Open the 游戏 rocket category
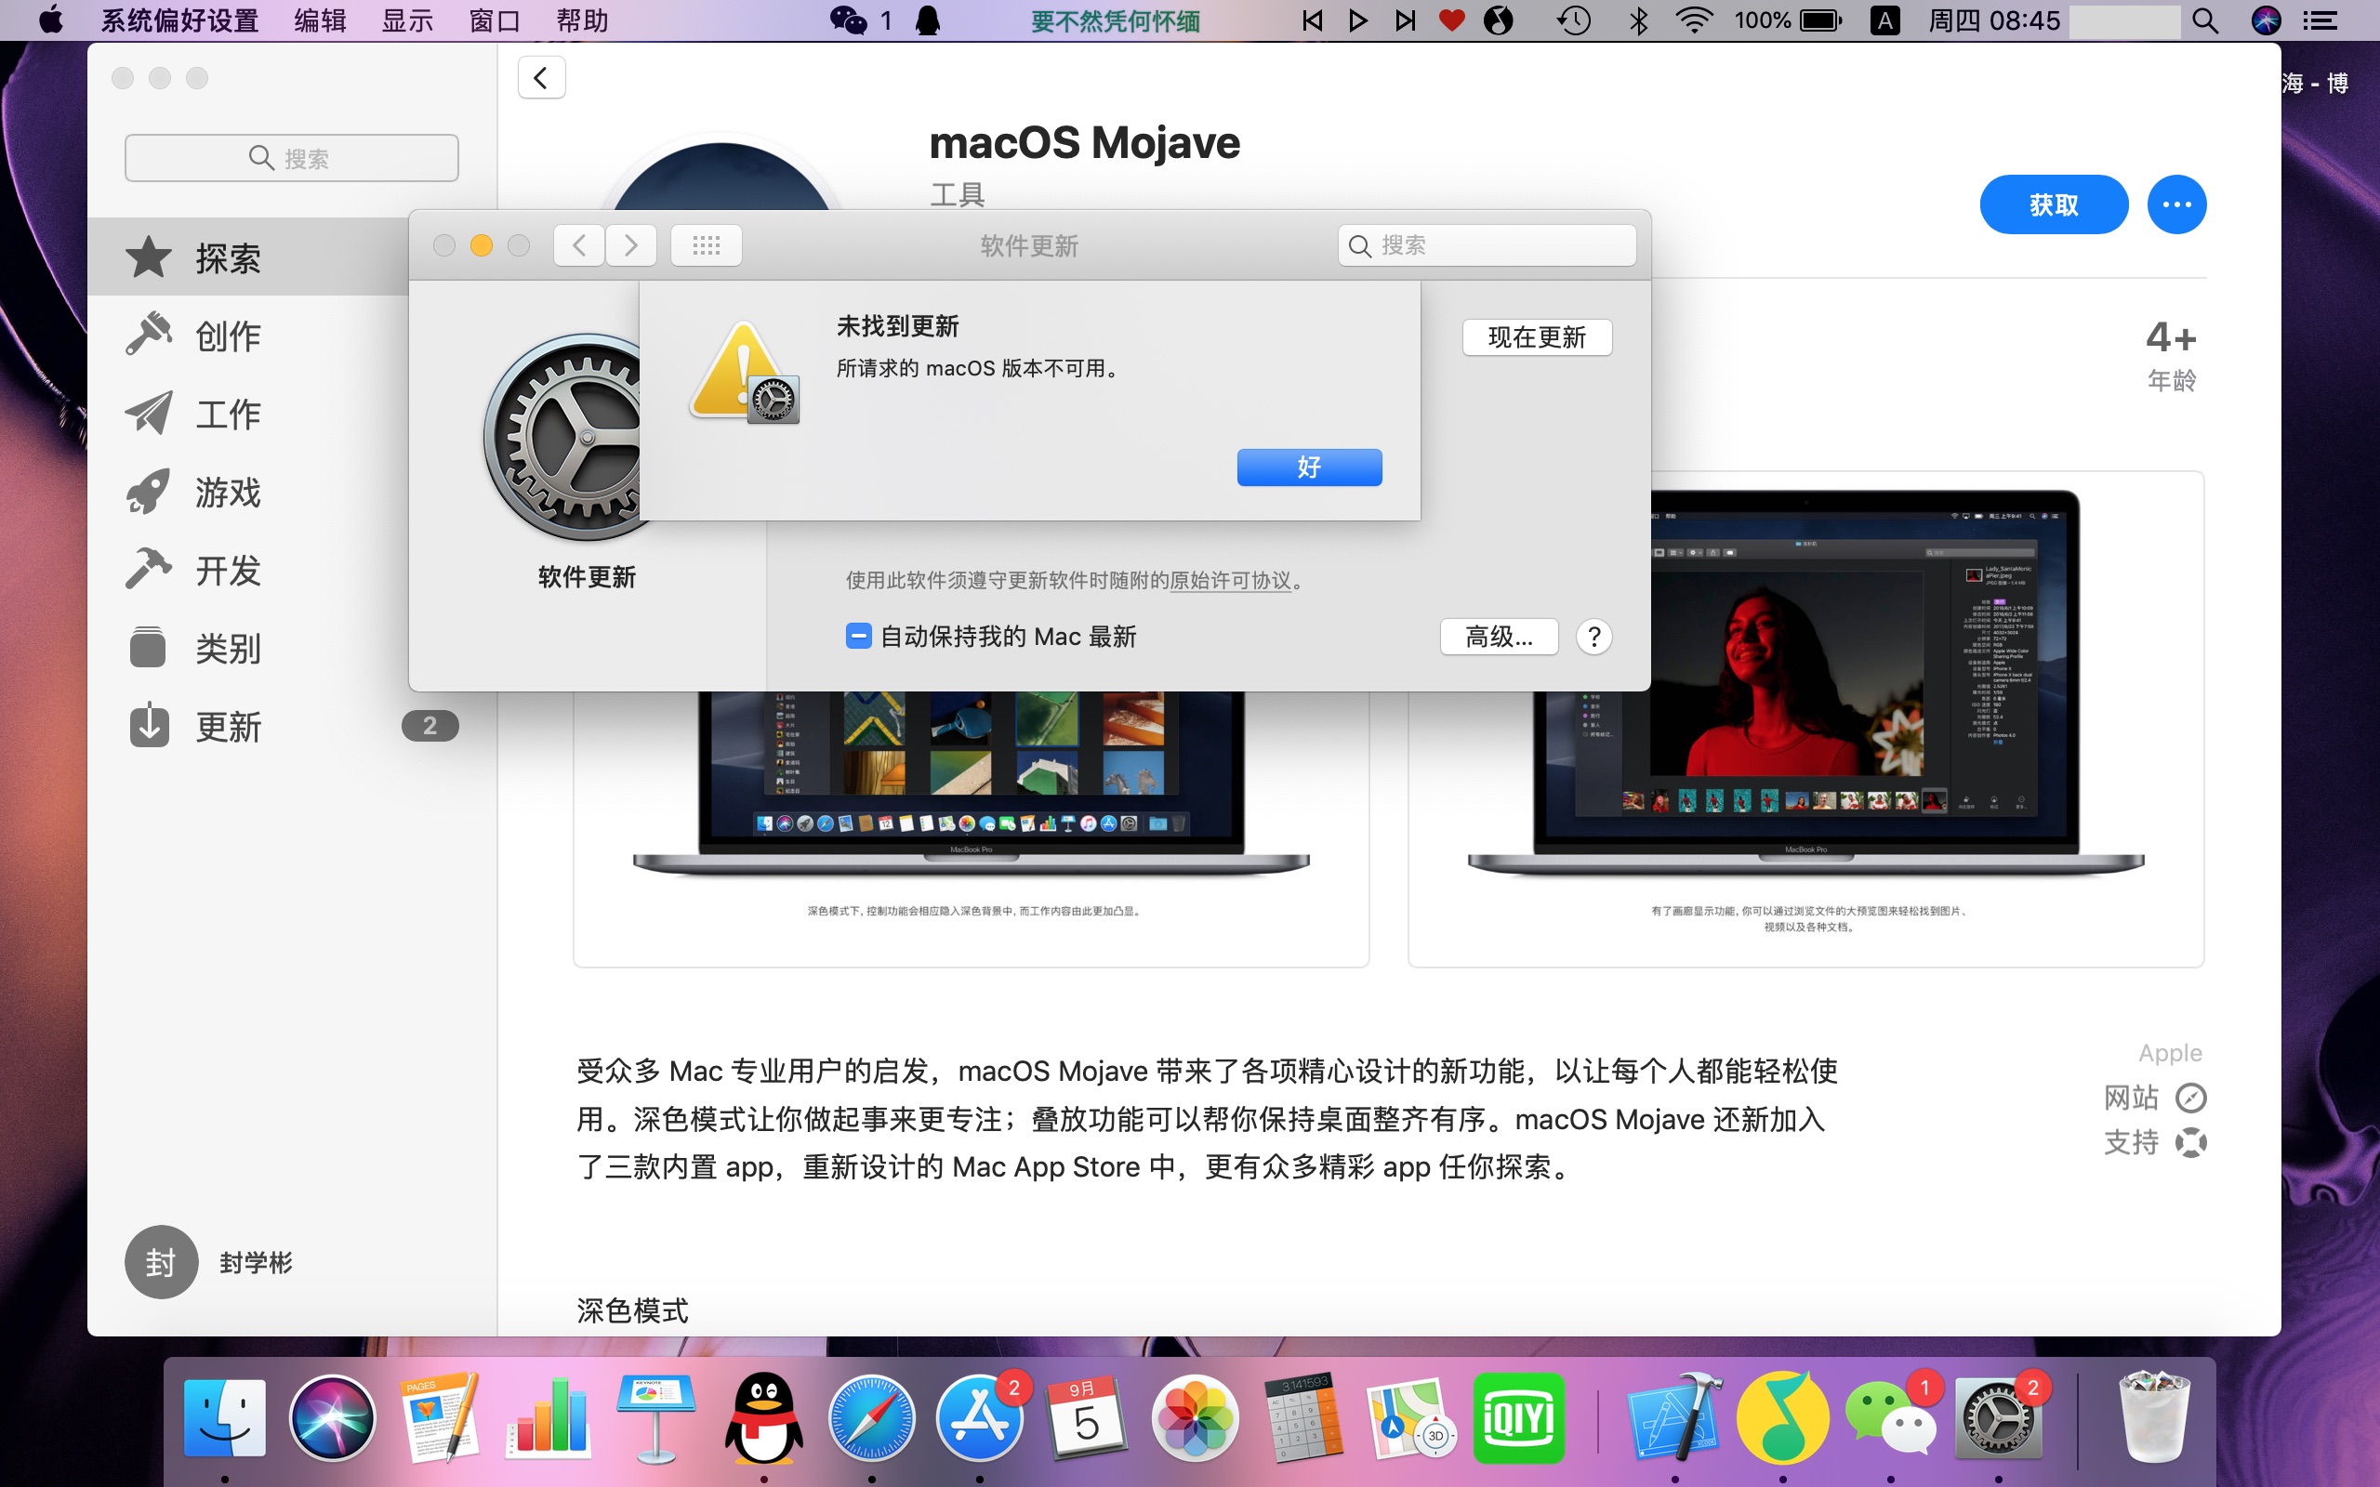 [228, 492]
